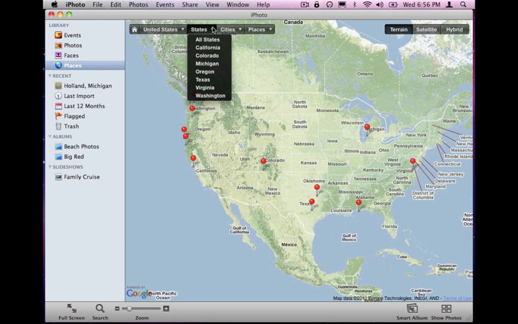The image size is (518, 324).
Task: Open the Beach Photos album
Action: 77,146
